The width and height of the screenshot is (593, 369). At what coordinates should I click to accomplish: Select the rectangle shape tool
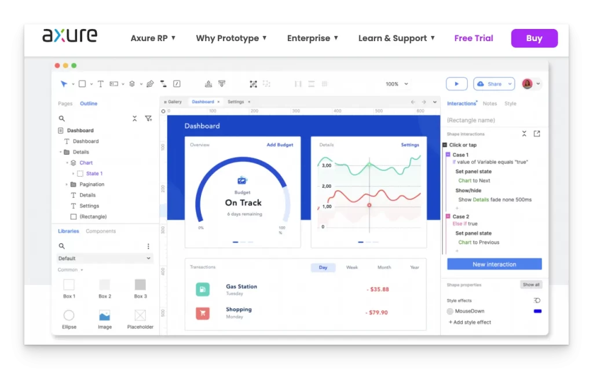coord(82,83)
